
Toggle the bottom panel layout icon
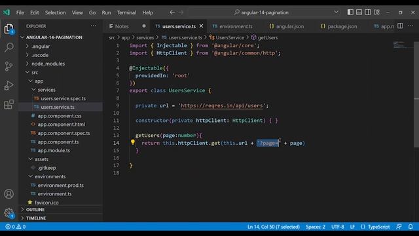[x=359, y=12]
